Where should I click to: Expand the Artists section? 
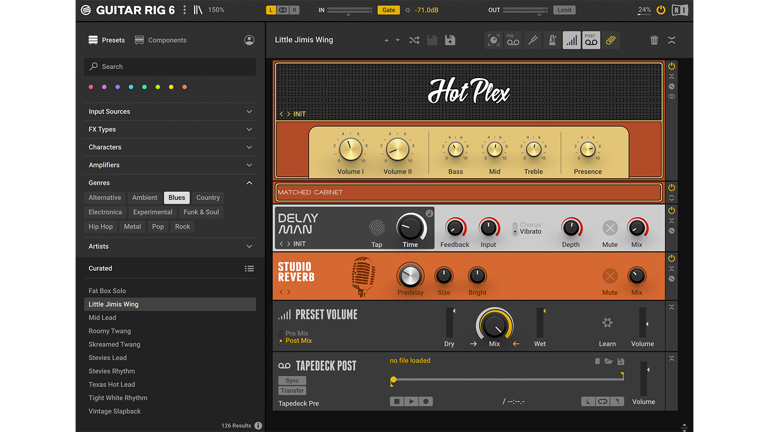[249, 246]
